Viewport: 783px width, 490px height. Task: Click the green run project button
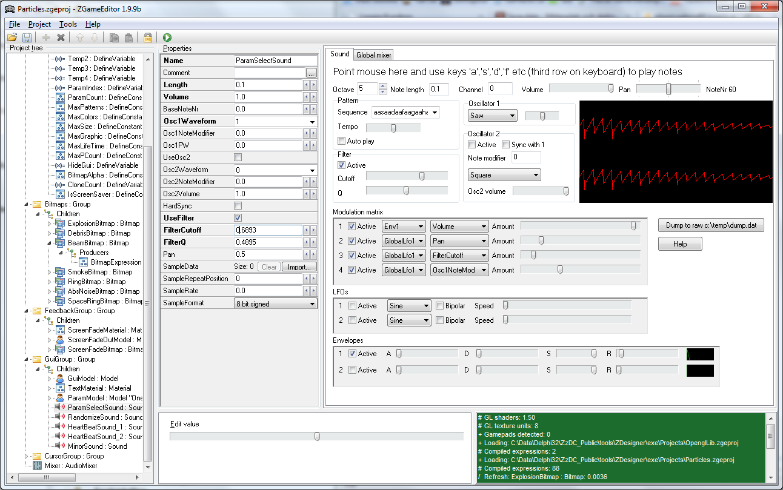[167, 38]
